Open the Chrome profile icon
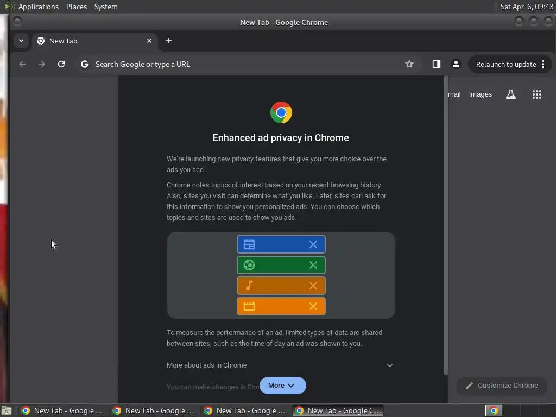The image size is (556, 417). [456, 64]
